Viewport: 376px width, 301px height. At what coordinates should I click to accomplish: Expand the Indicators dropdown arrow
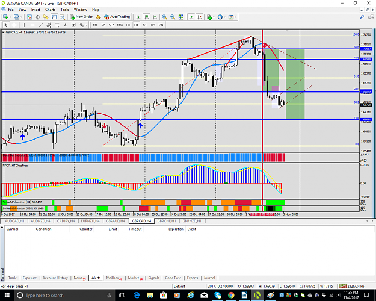214,17
